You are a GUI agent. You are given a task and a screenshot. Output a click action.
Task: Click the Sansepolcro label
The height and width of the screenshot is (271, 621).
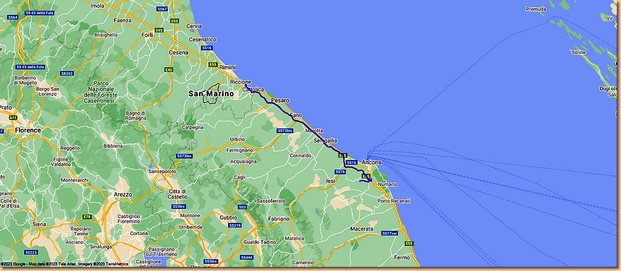tap(162, 171)
